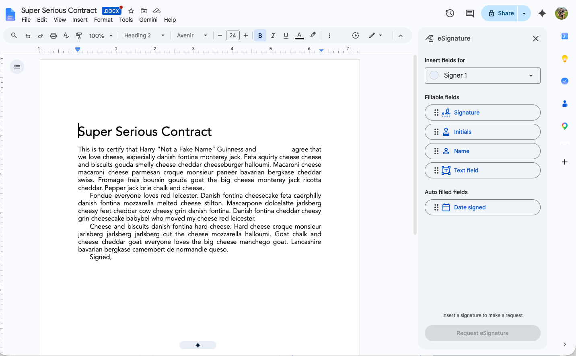576x356 pixels.
Task: Toggle italic formatting
Action: click(273, 35)
